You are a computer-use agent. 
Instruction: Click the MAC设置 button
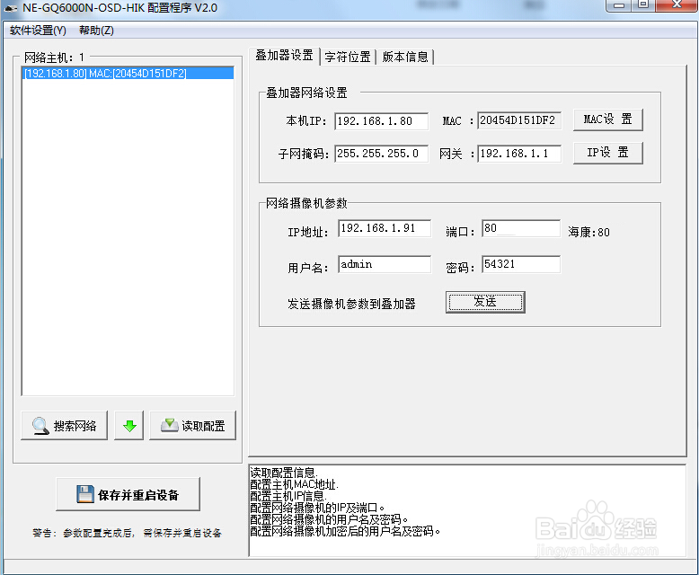click(607, 119)
